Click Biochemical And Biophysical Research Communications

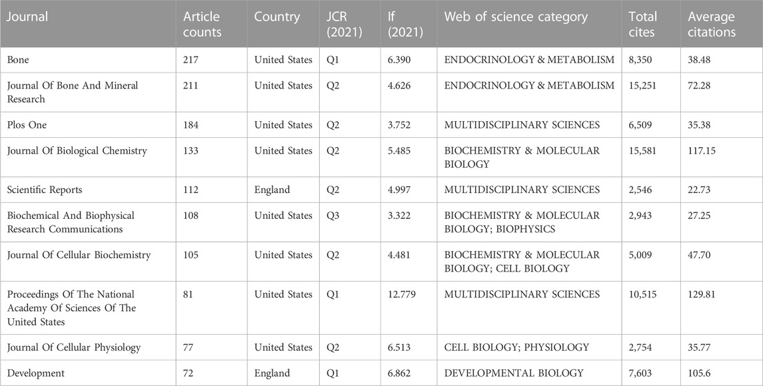coord(88,222)
